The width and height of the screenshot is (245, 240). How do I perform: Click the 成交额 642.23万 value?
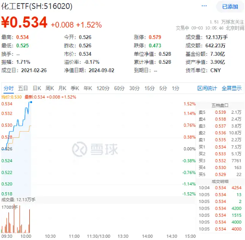(215, 46)
